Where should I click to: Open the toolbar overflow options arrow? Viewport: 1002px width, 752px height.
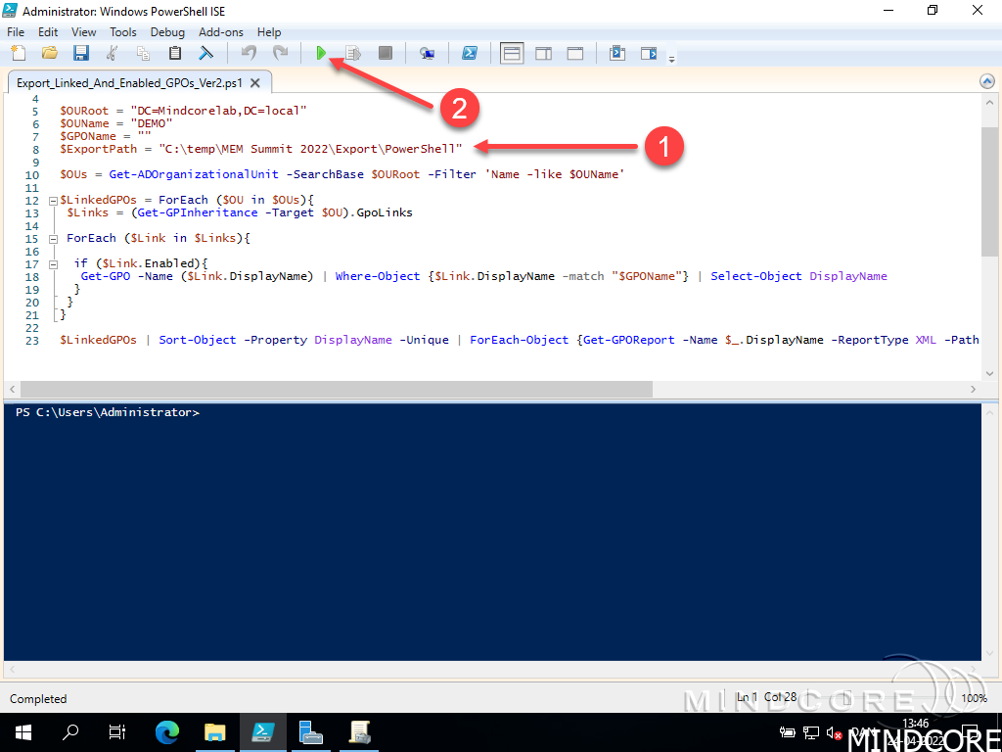click(671, 59)
